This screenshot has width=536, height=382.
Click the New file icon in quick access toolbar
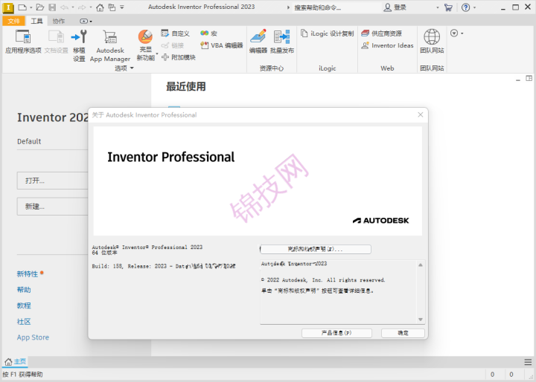pos(22,7)
